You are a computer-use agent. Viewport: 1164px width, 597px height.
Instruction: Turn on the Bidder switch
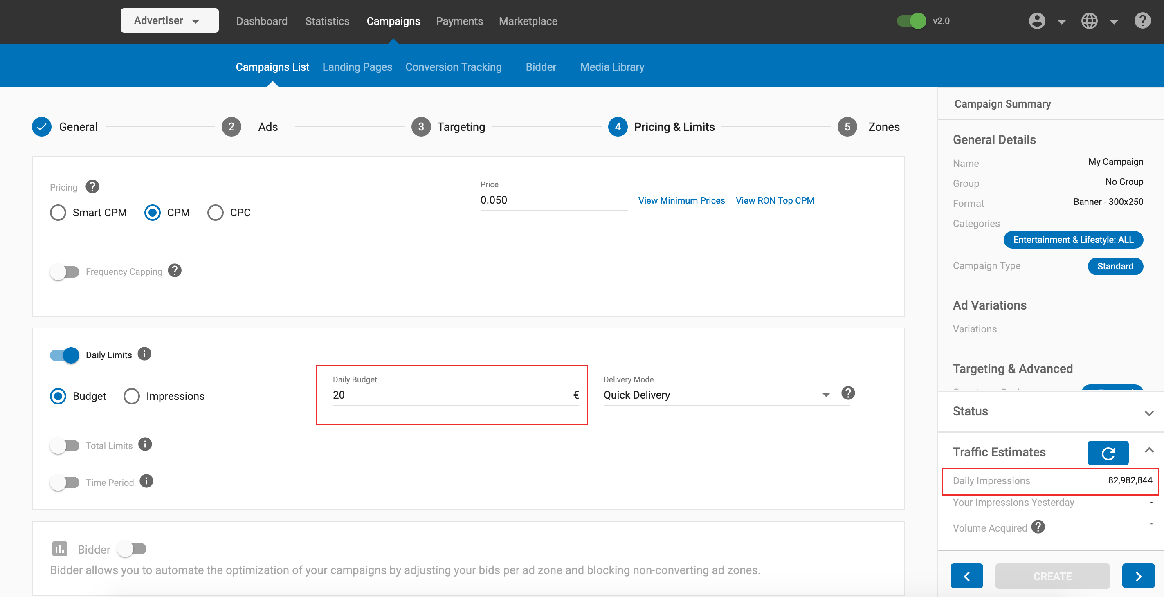(132, 549)
